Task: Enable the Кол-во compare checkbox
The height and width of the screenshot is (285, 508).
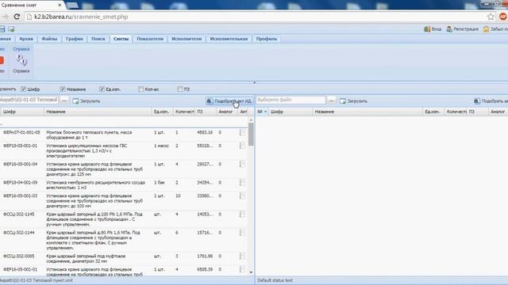Action: [x=141, y=89]
